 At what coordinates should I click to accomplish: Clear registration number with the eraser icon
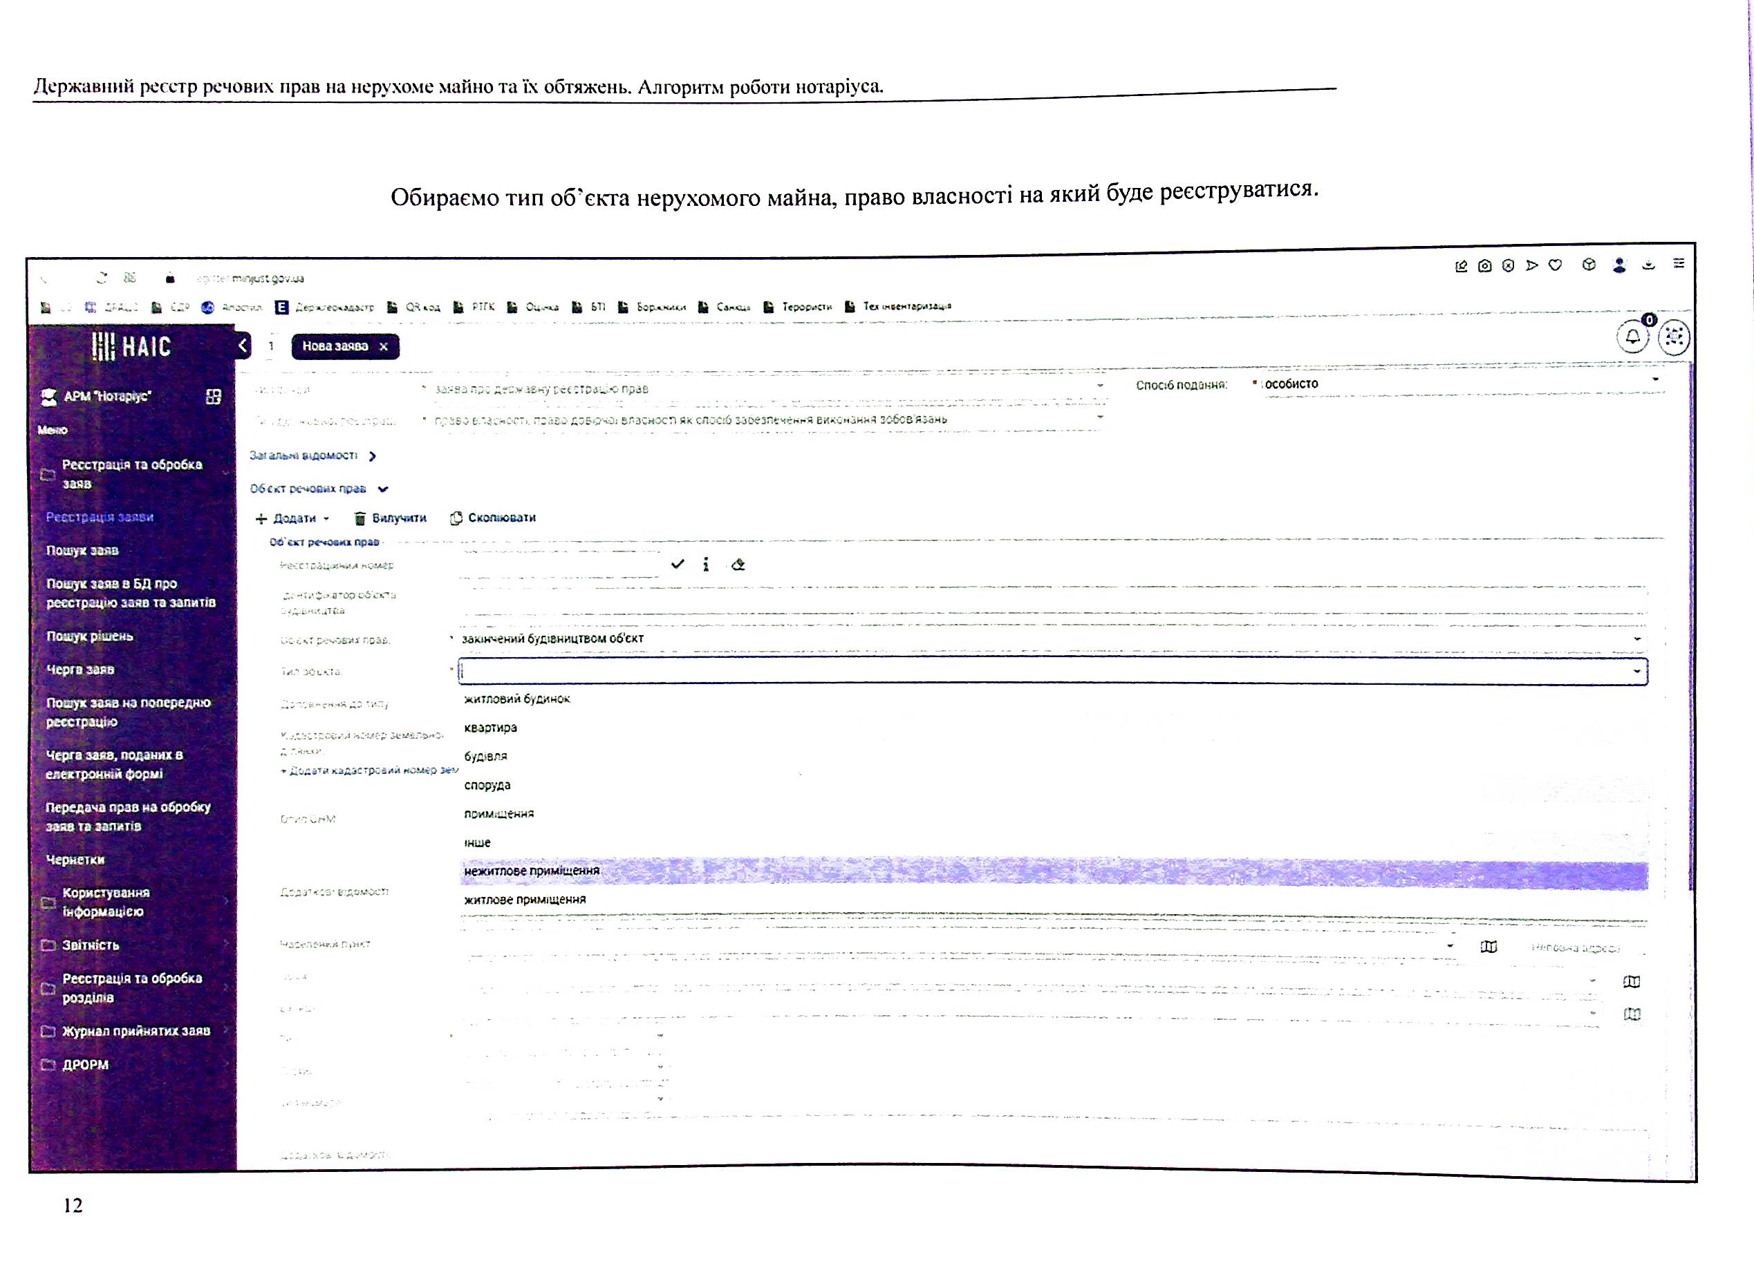pyautogui.click(x=738, y=565)
